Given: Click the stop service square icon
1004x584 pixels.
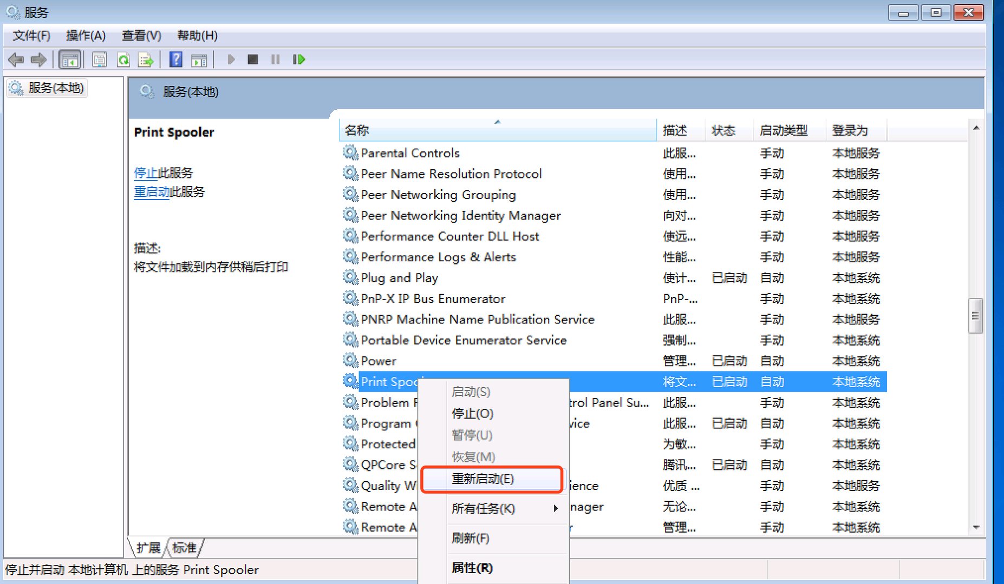Looking at the screenshot, I should point(252,59).
